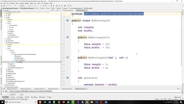Hide the Project panel with minus icon
This screenshot has height=104, width=184.
[x=60, y=10]
